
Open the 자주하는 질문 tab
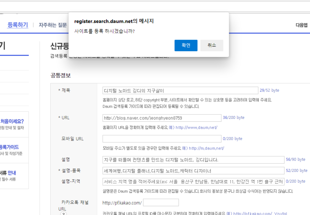(x=53, y=25)
